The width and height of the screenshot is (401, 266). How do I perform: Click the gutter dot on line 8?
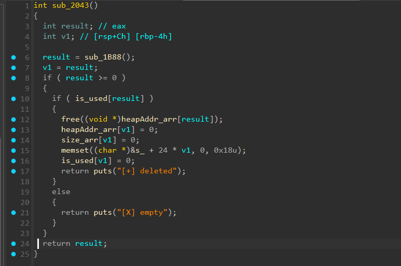coord(14,78)
